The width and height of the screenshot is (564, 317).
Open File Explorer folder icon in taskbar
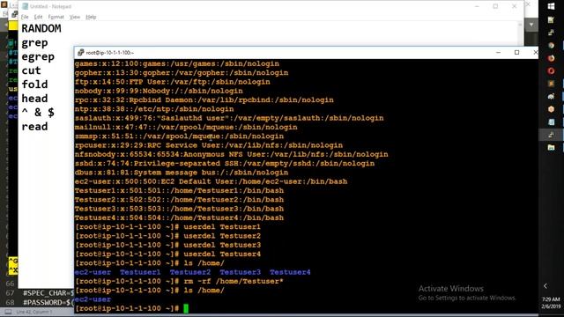[551, 147]
